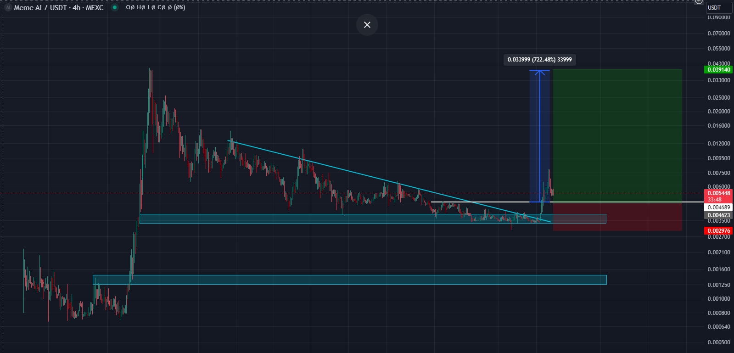Click the 0.070000 price axis tick

(x=718, y=34)
